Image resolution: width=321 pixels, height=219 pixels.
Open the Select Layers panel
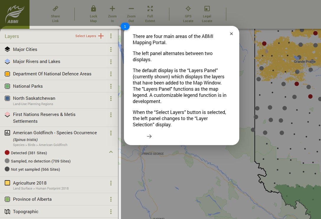coord(89,36)
